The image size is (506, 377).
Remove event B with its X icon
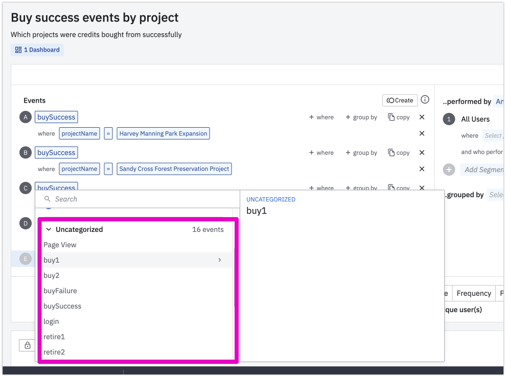422,152
